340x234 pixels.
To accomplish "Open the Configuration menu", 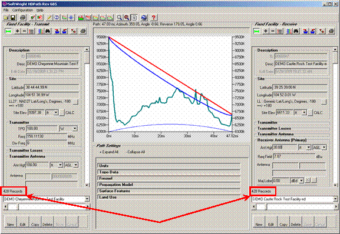I will [22, 10].
